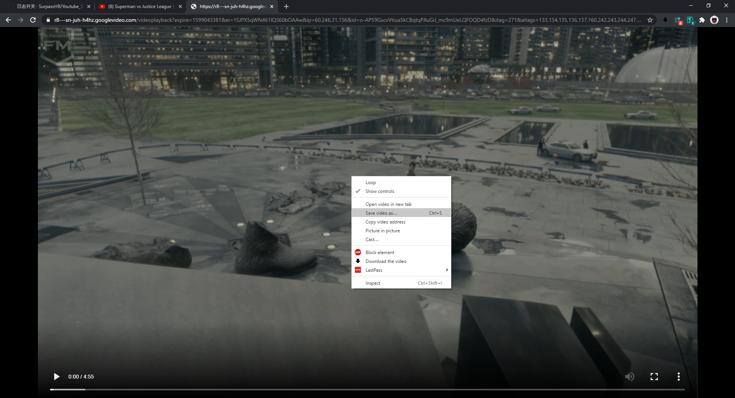Image resolution: width=735 pixels, height=398 pixels.
Task: Play the video
Action: pos(57,377)
